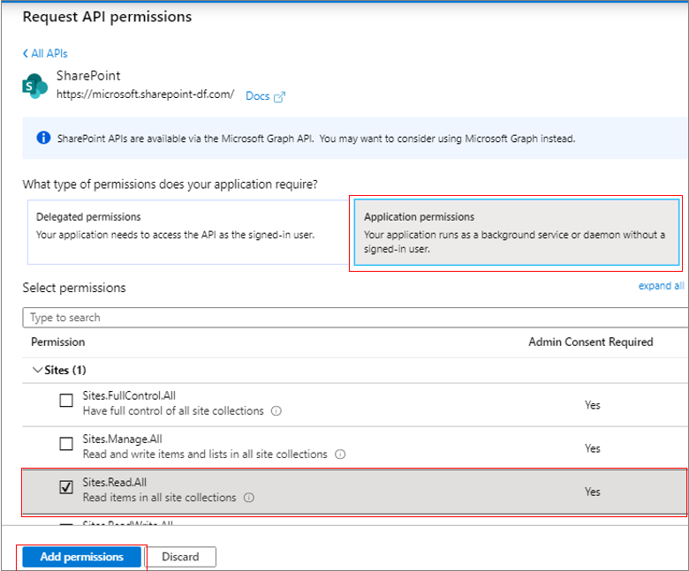The width and height of the screenshot is (689, 571).
Task: Click the Admin Consent Required column header
Action: [x=591, y=342]
